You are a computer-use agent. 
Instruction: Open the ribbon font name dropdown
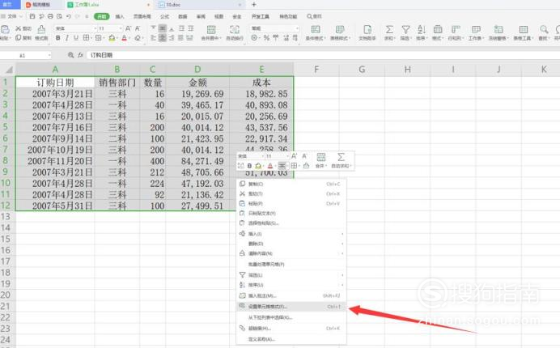point(95,28)
